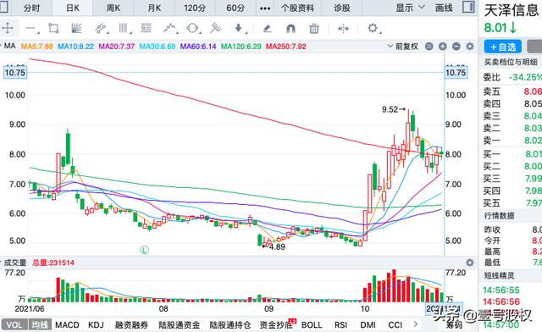The image size is (542, 332).
Task: Open the more periods ellipsis menu
Action: 265,8
